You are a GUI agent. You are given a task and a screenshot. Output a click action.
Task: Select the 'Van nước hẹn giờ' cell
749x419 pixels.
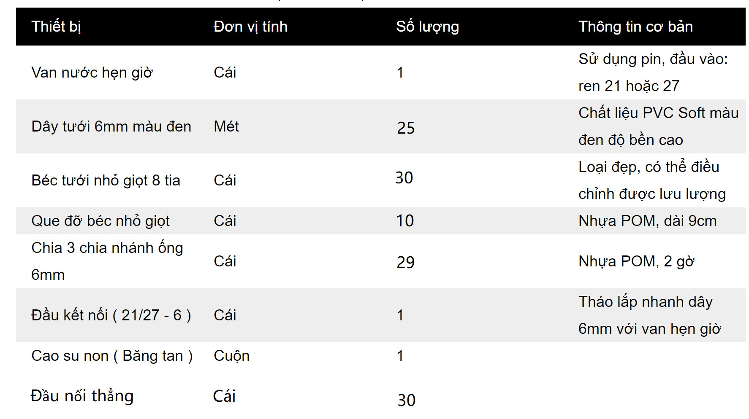click(92, 73)
